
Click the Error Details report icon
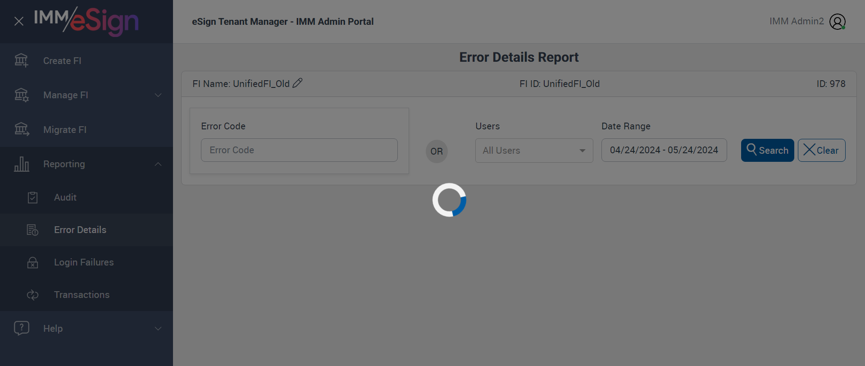pyautogui.click(x=32, y=230)
